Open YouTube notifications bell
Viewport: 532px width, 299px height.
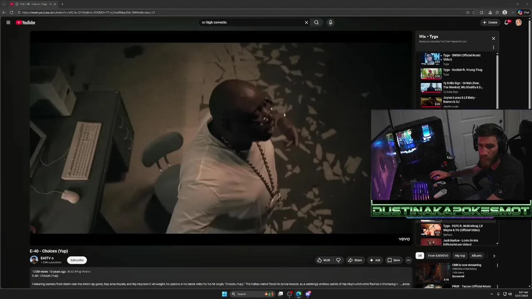506,22
